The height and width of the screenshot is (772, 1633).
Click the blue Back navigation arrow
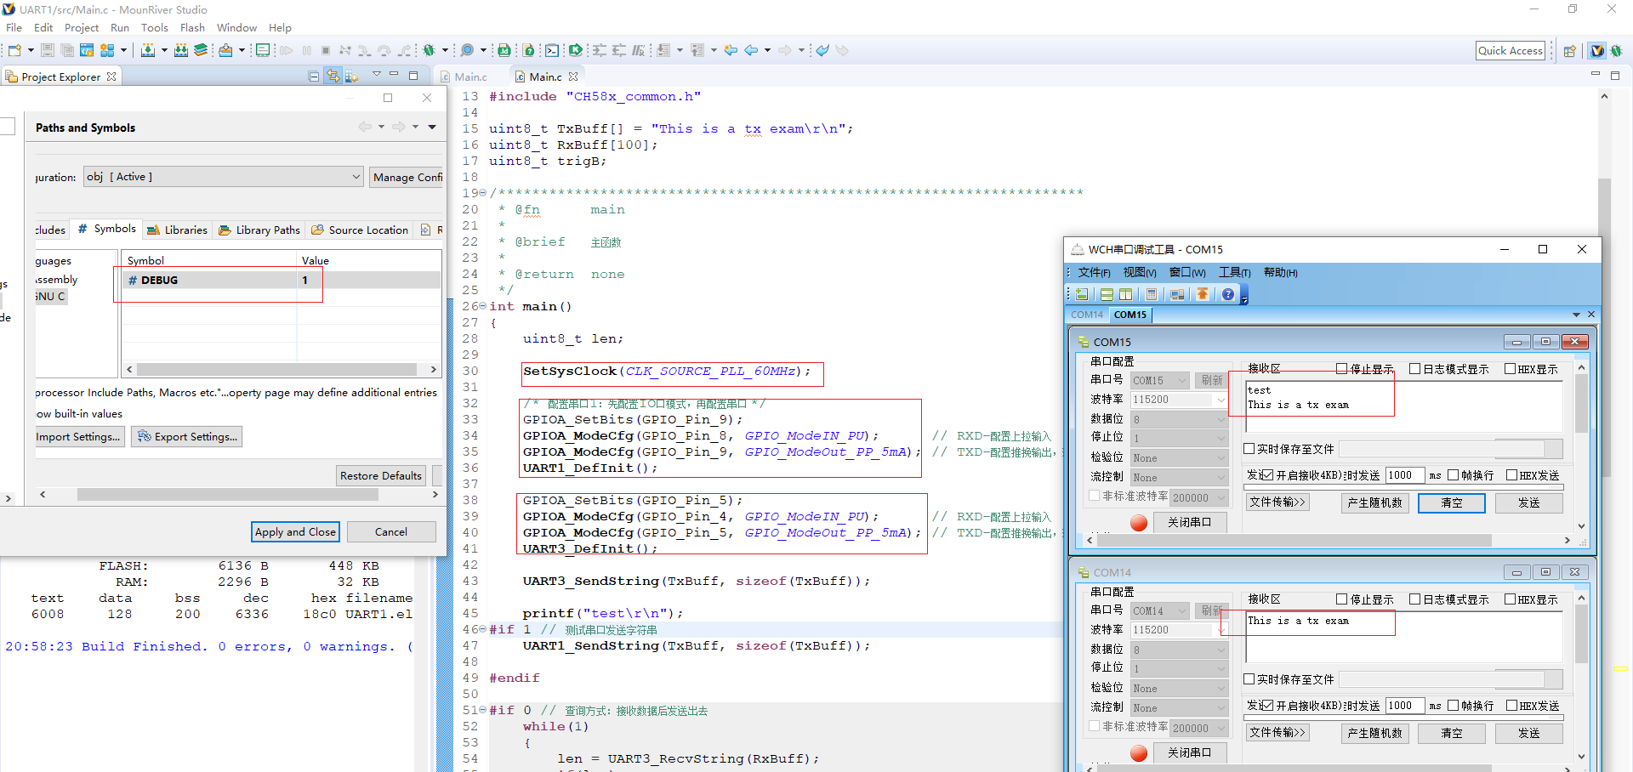tap(751, 50)
